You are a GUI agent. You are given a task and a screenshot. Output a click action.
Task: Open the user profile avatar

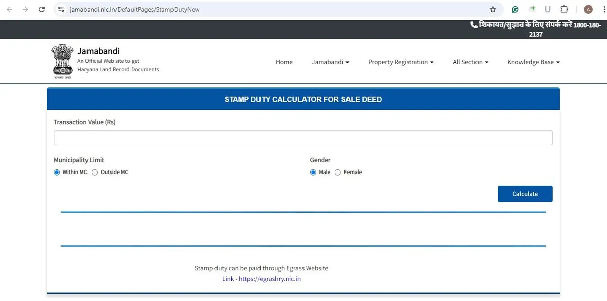(588, 9)
